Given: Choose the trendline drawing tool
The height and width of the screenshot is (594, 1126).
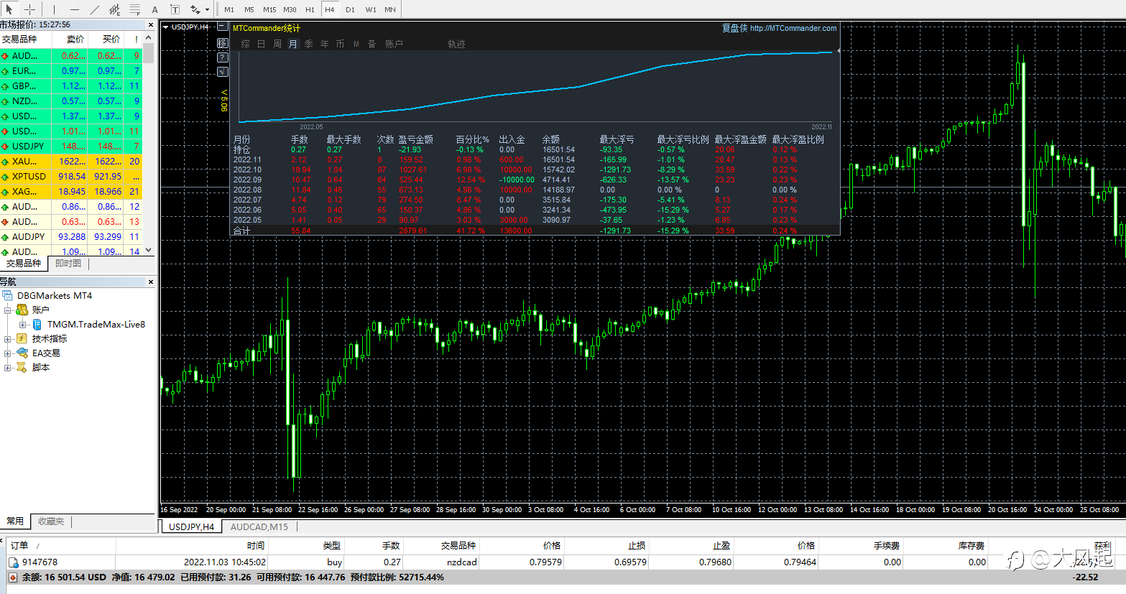Looking at the screenshot, I should (x=95, y=9).
